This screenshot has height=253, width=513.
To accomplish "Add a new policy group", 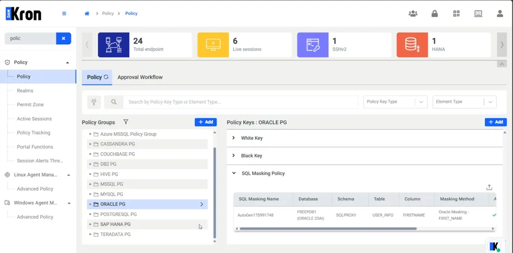I will [205, 122].
